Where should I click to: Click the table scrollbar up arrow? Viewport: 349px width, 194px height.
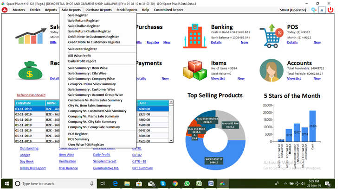pyautogui.click(x=171, y=102)
